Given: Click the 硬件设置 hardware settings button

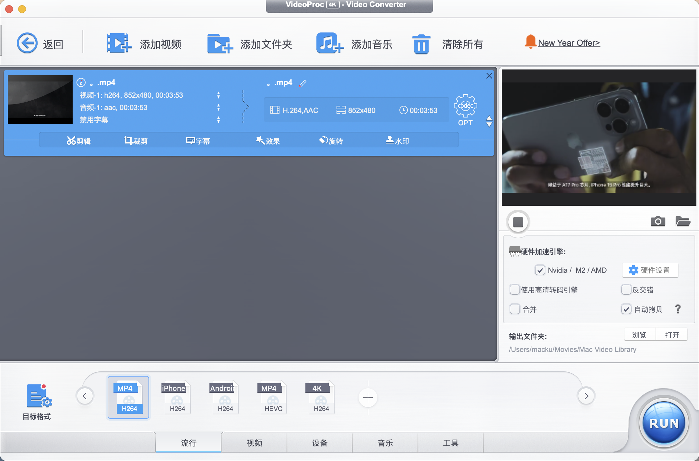Looking at the screenshot, I should tap(650, 270).
